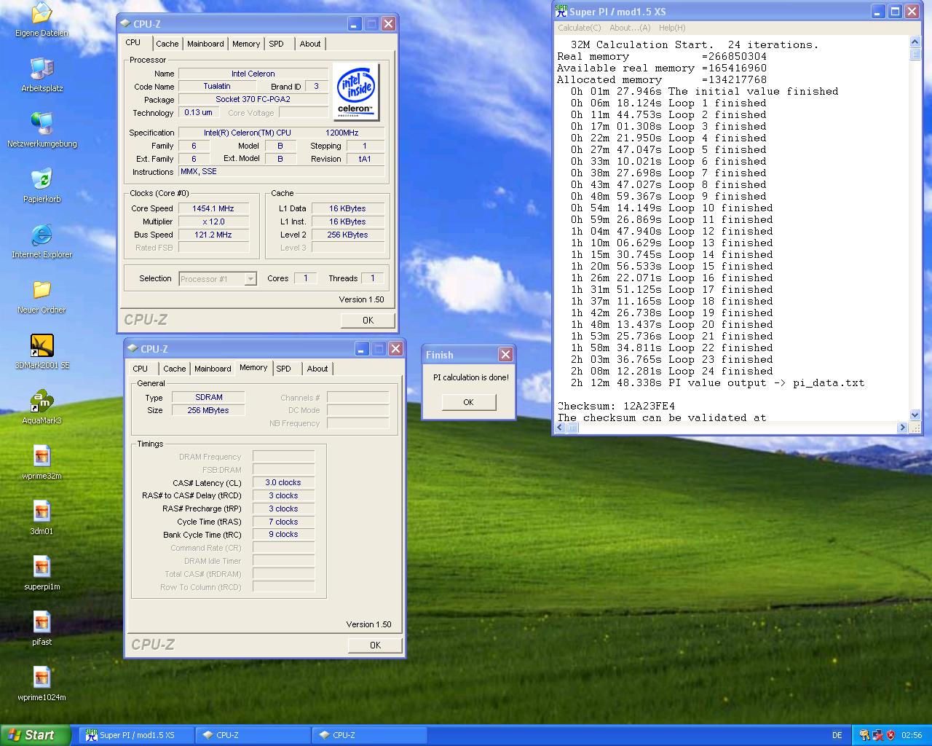Click first system tray icon
Image resolution: width=932 pixels, height=746 pixels.
click(x=864, y=735)
